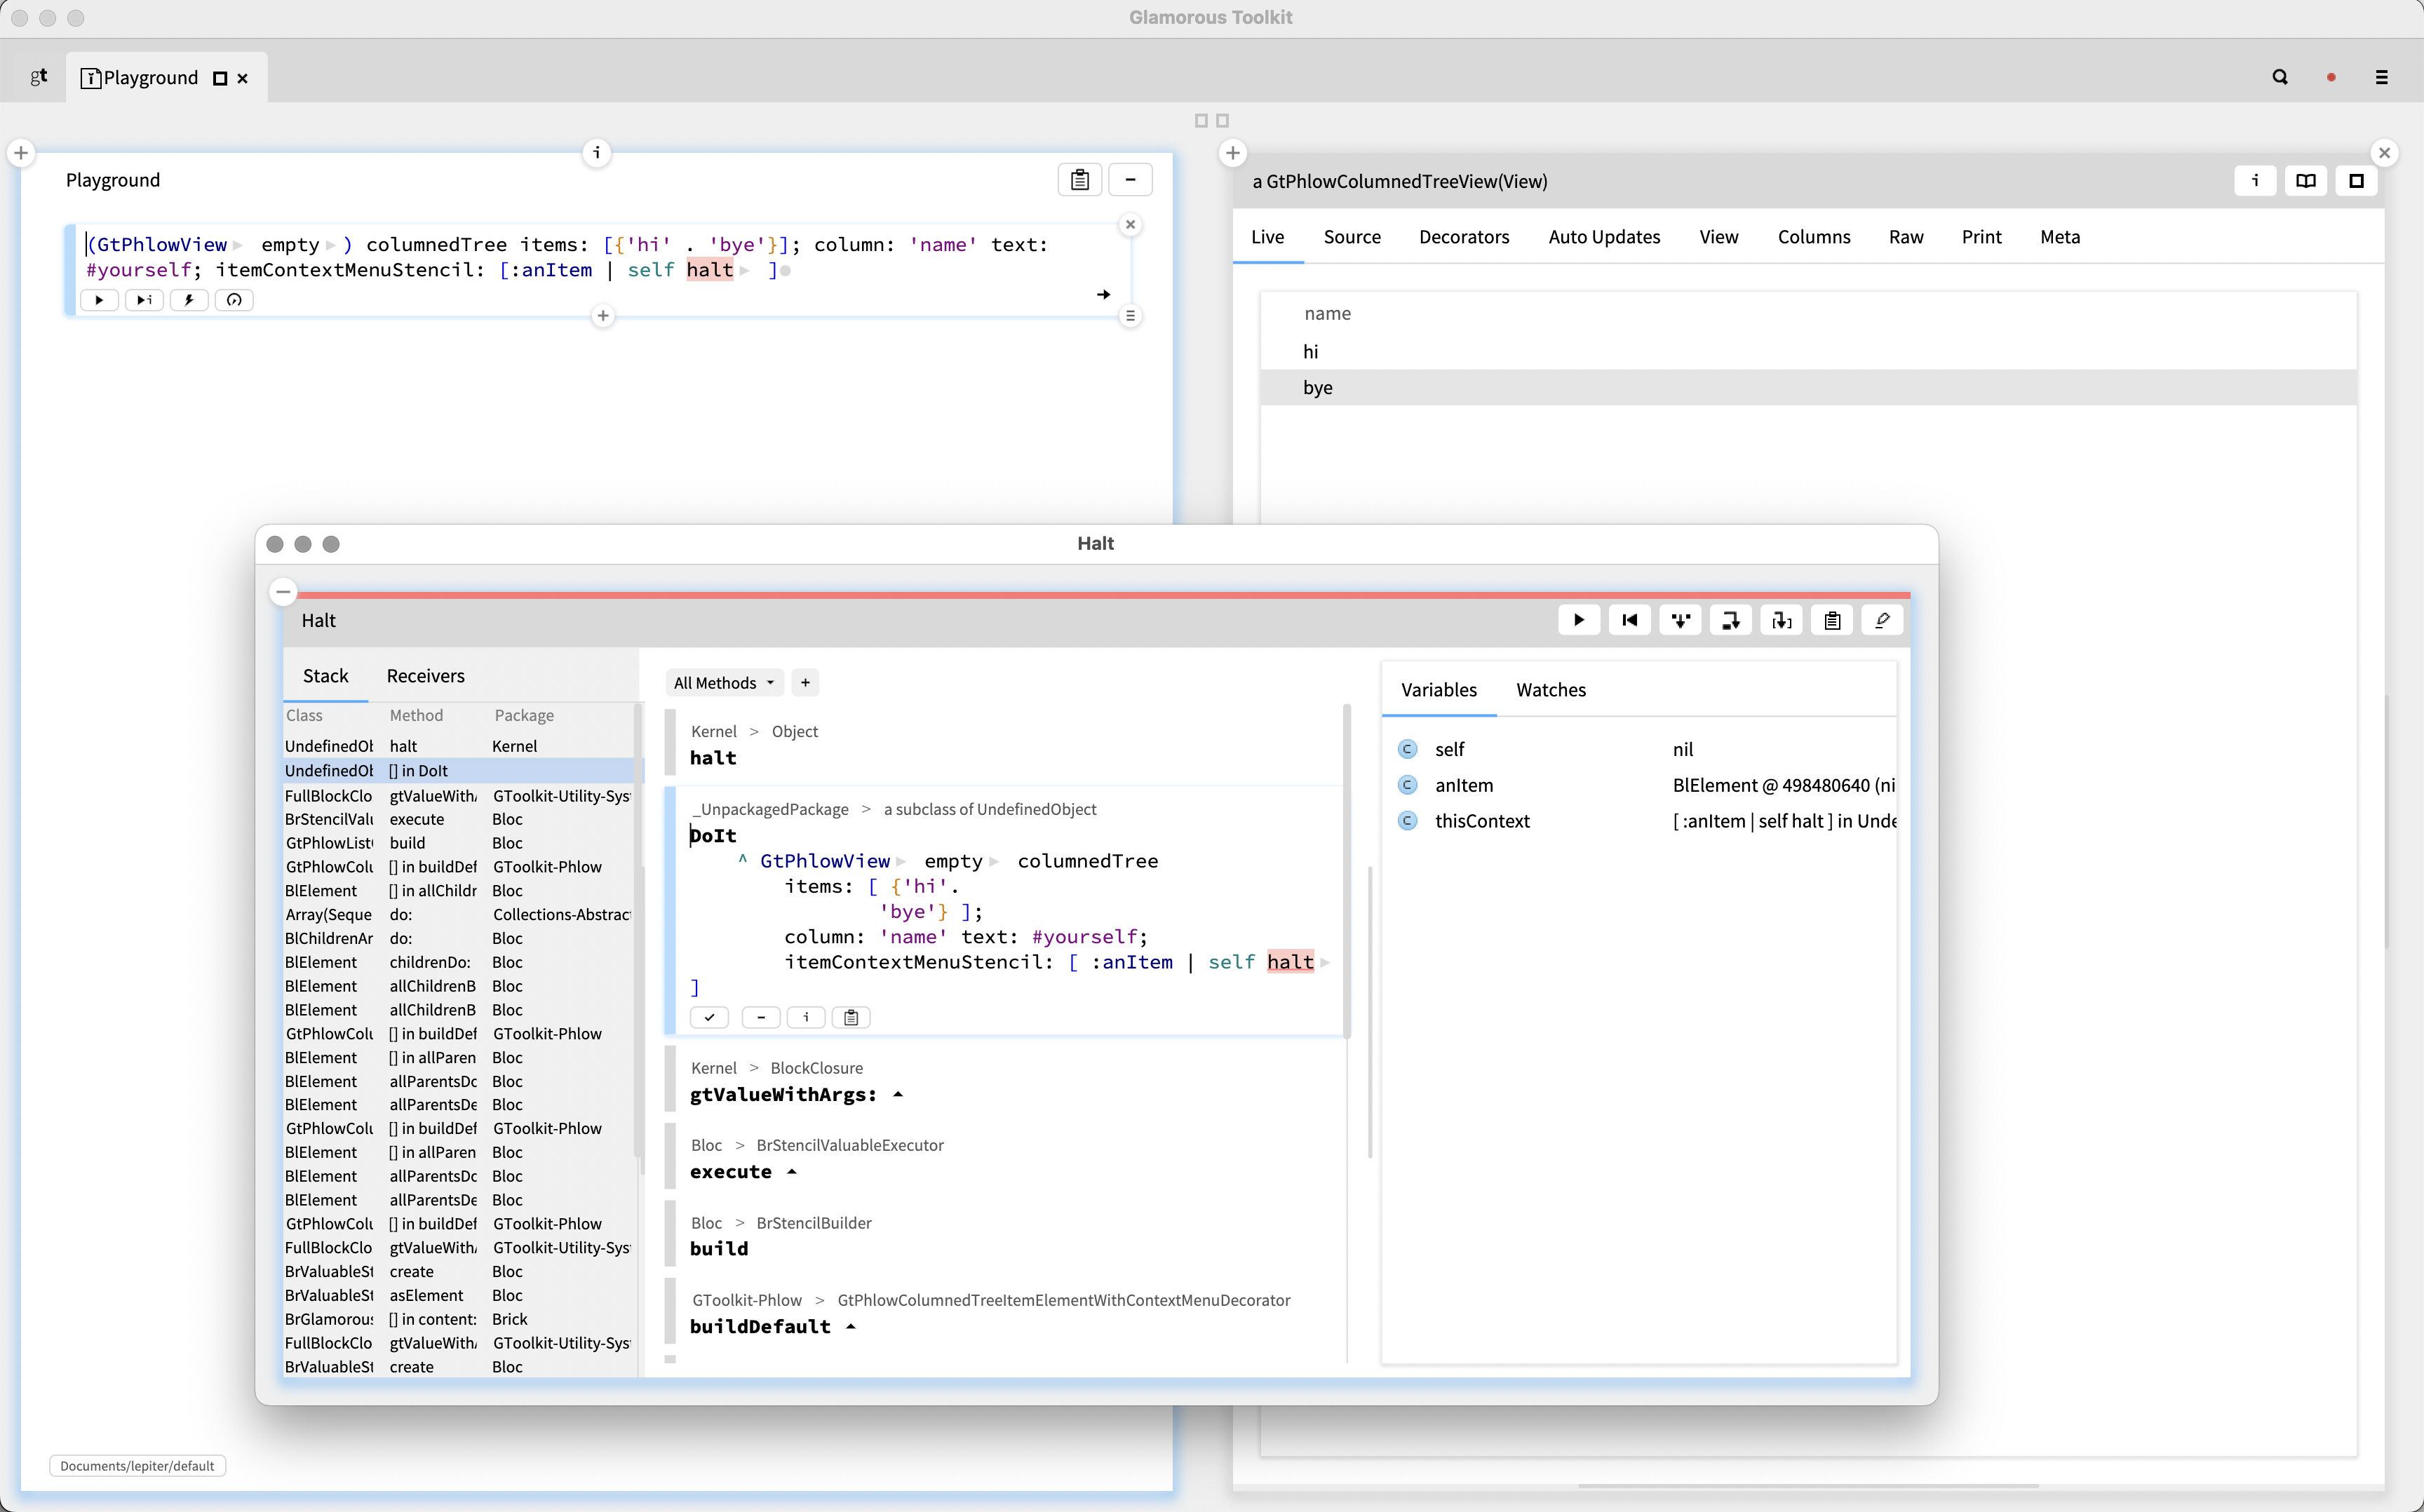Open the book icon in the view header

[2305, 181]
